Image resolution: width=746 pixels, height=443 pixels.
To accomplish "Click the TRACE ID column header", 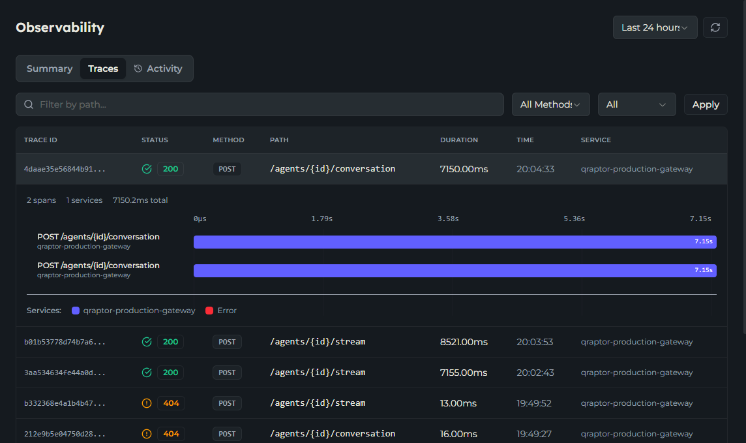I will [40, 140].
